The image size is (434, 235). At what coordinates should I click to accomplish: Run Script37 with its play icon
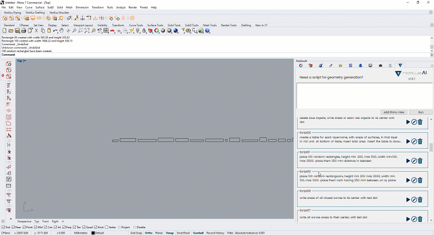click(x=408, y=219)
